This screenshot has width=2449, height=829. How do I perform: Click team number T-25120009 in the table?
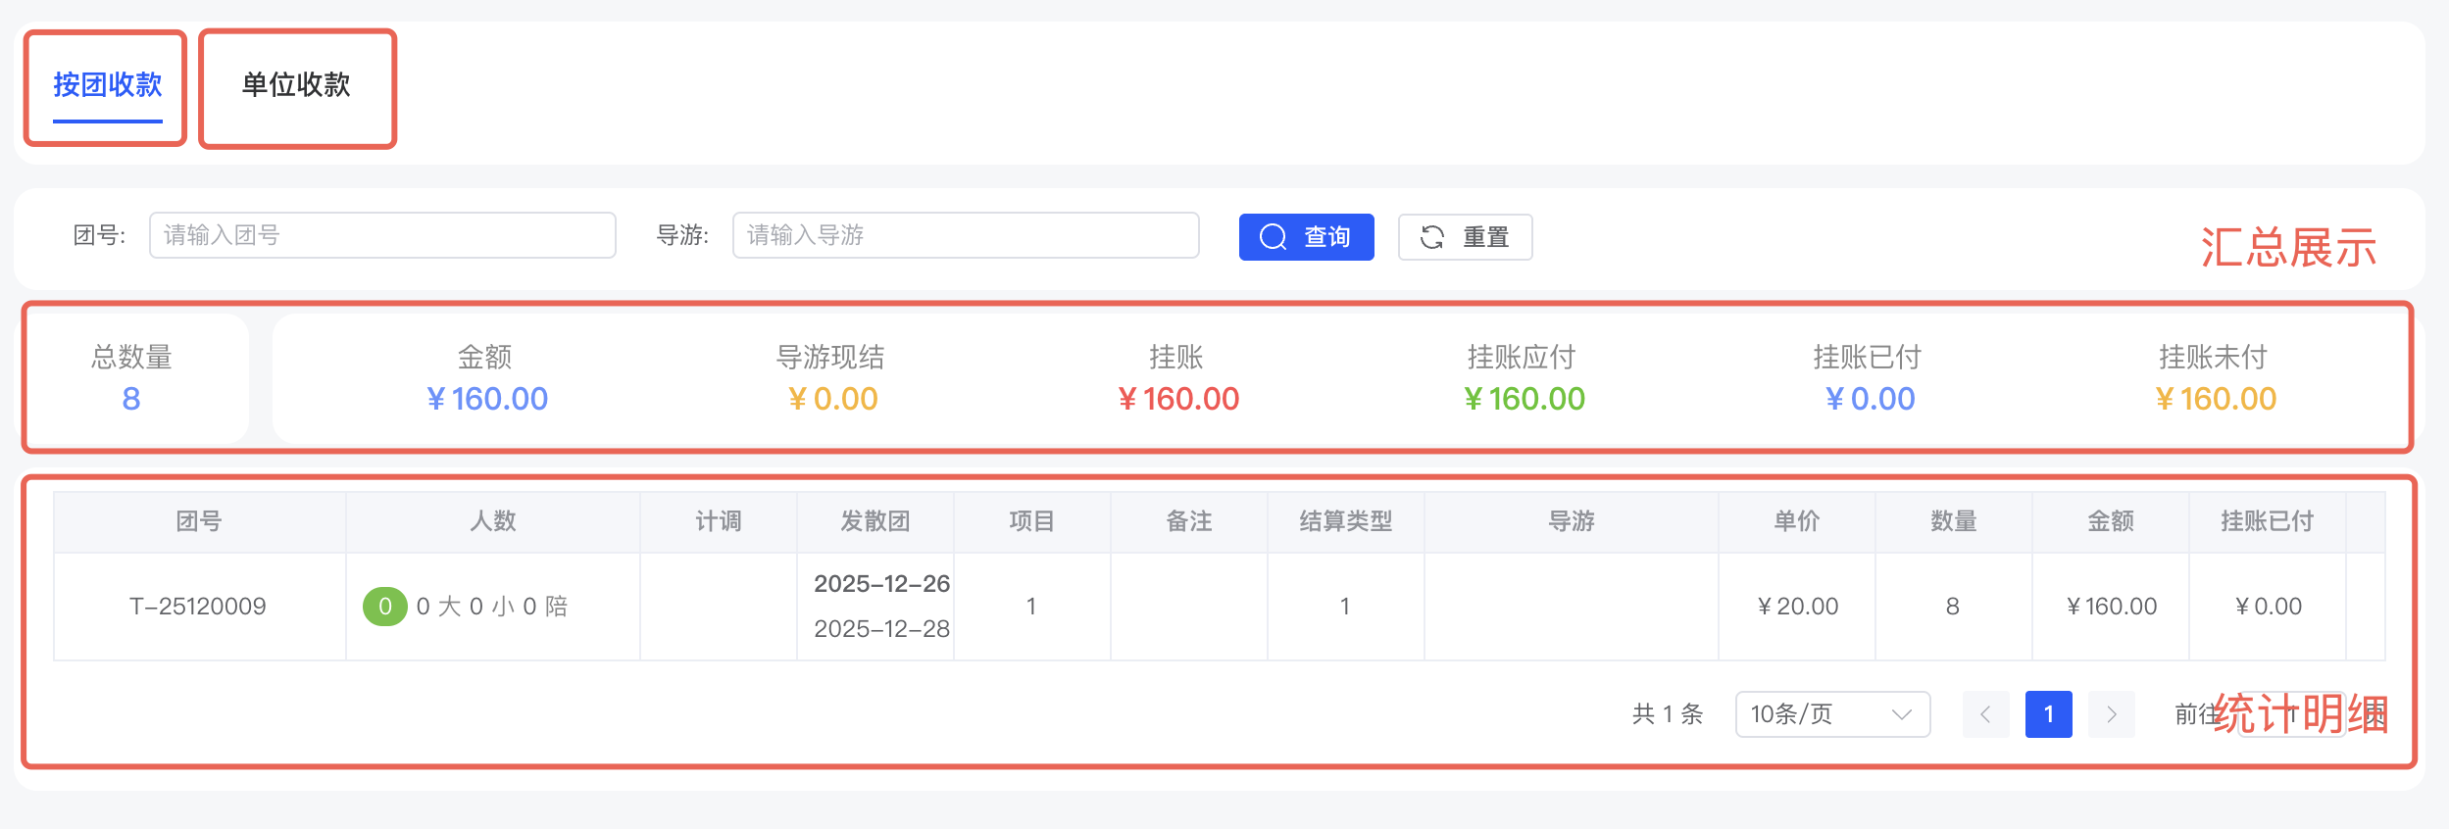click(198, 606)
